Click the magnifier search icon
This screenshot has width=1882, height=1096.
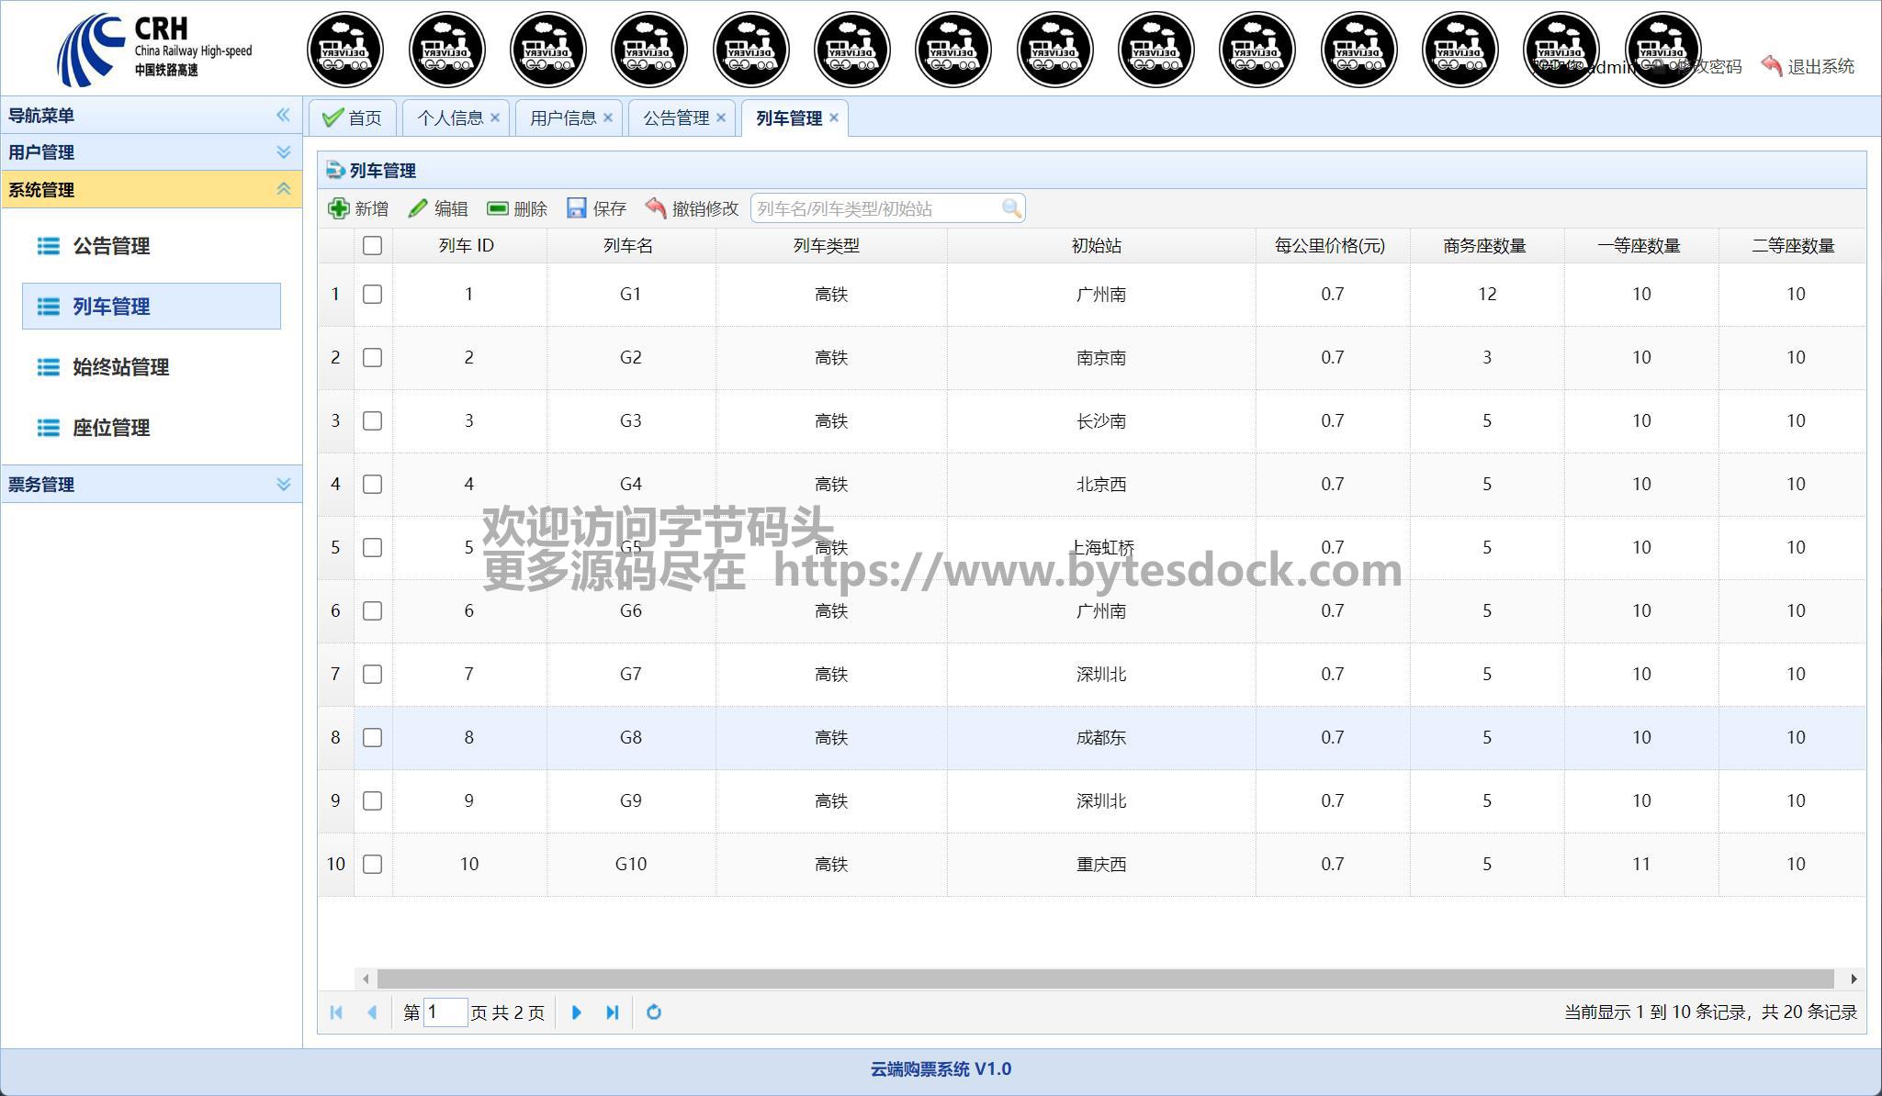(x=1011, y=208)
